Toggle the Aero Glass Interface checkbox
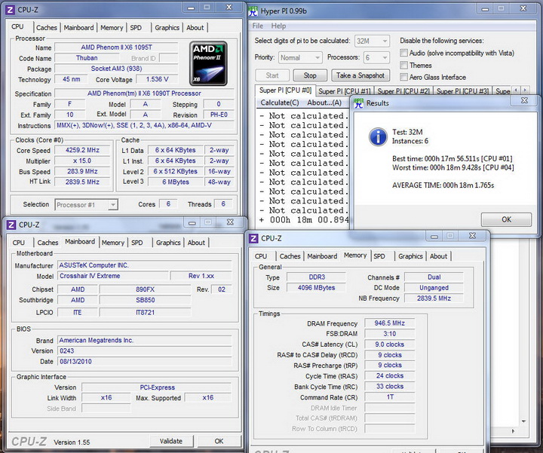The width and height of the screenshot is (543, 453). click(x=403, y=77)
